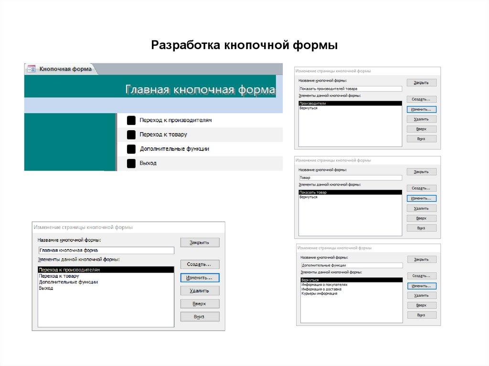Click the Главная кнопочная форма name field
Screen dimensions: 489x366
tap(105, 250)
